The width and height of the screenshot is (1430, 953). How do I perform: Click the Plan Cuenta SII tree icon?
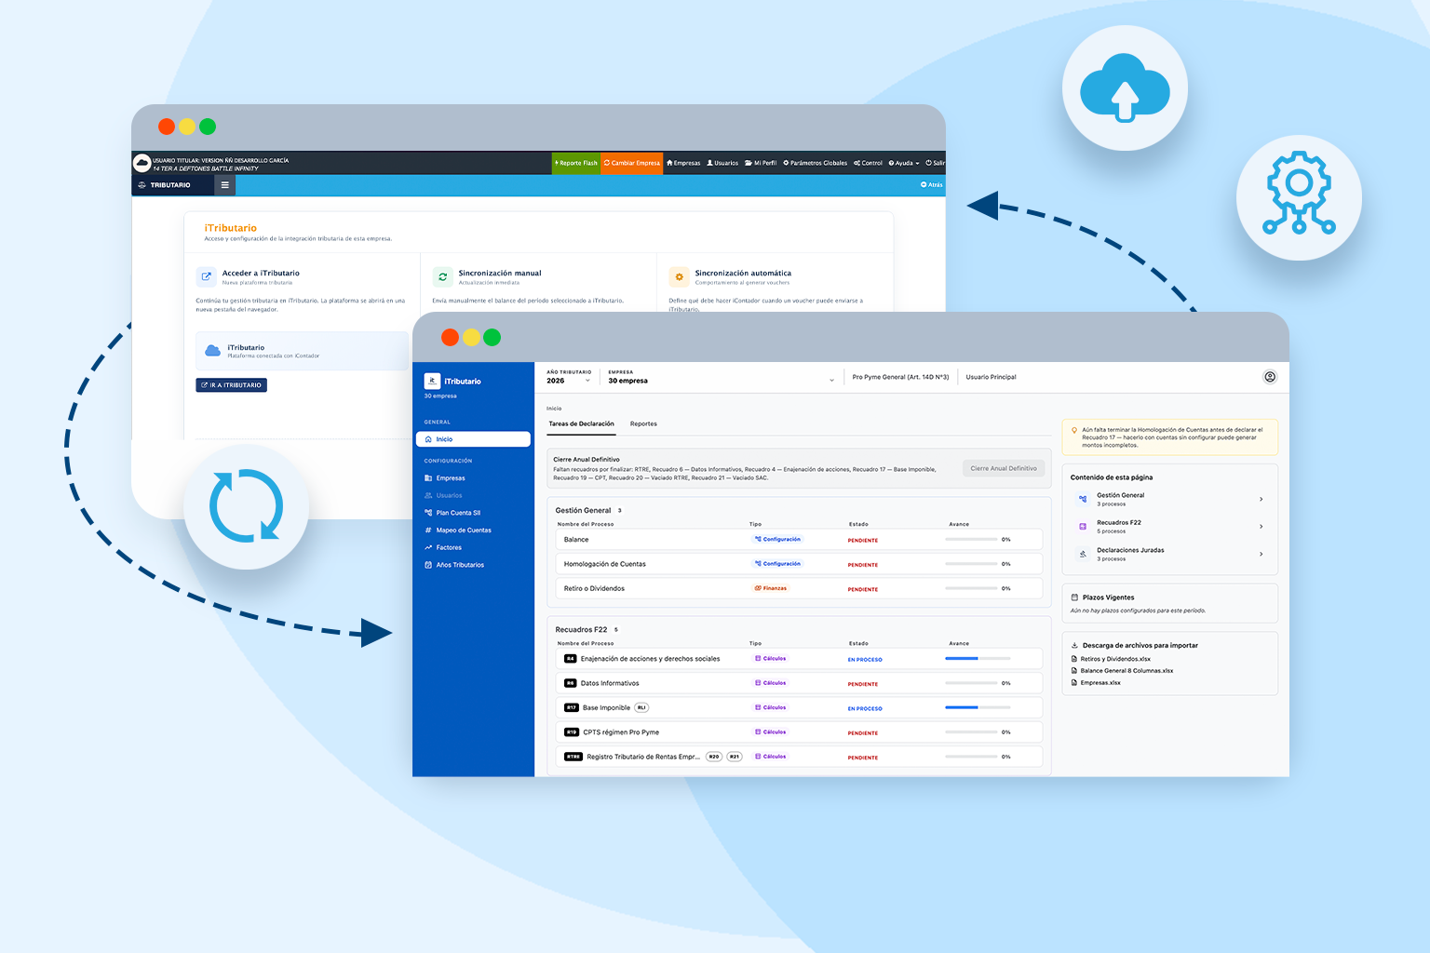pos(428,513)
